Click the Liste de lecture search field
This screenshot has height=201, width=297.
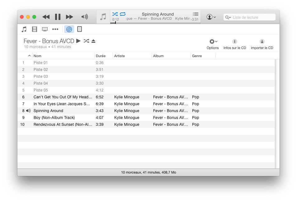249,17
